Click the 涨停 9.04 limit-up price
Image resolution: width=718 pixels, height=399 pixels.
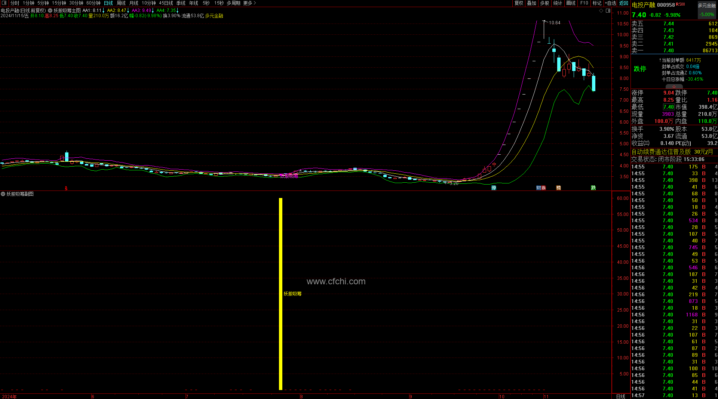click(x=669, y=93)
